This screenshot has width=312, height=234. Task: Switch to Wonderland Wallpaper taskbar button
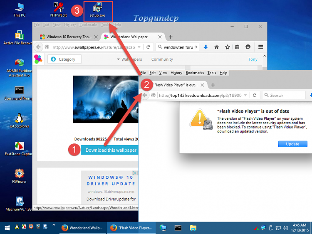pyautogui.click(x=82, y=228)
